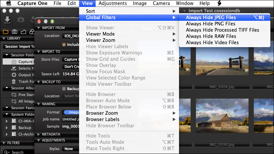Collapse the Naming section
Viewport: 274px width, 154px height.
pyautogui.click(x=39, y=104)
